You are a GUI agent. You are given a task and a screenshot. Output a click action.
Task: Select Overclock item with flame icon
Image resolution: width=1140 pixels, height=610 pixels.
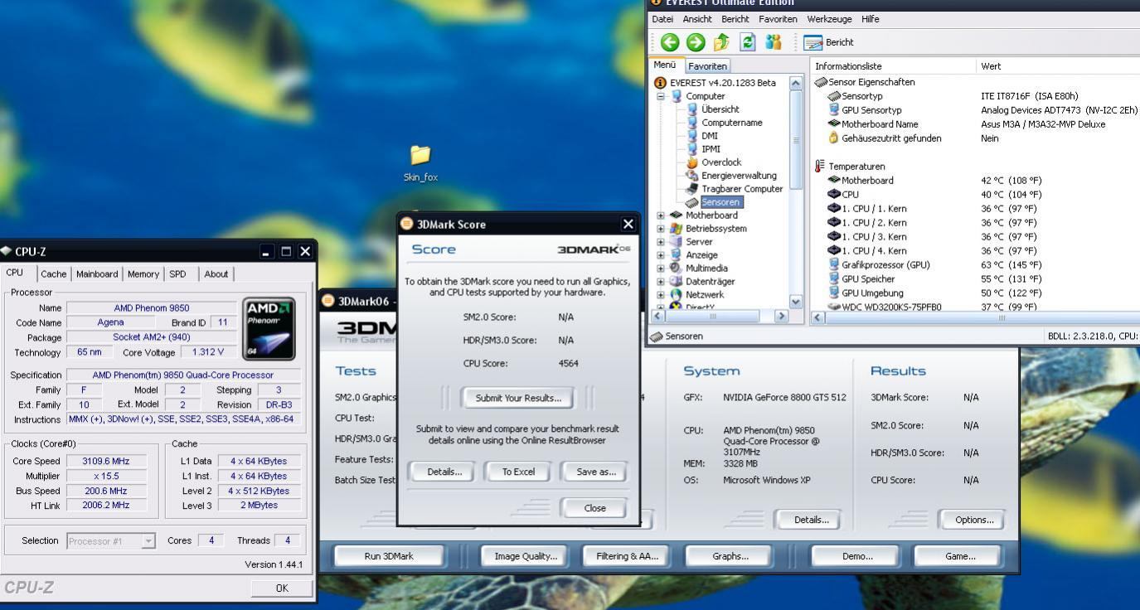[713, 162]
